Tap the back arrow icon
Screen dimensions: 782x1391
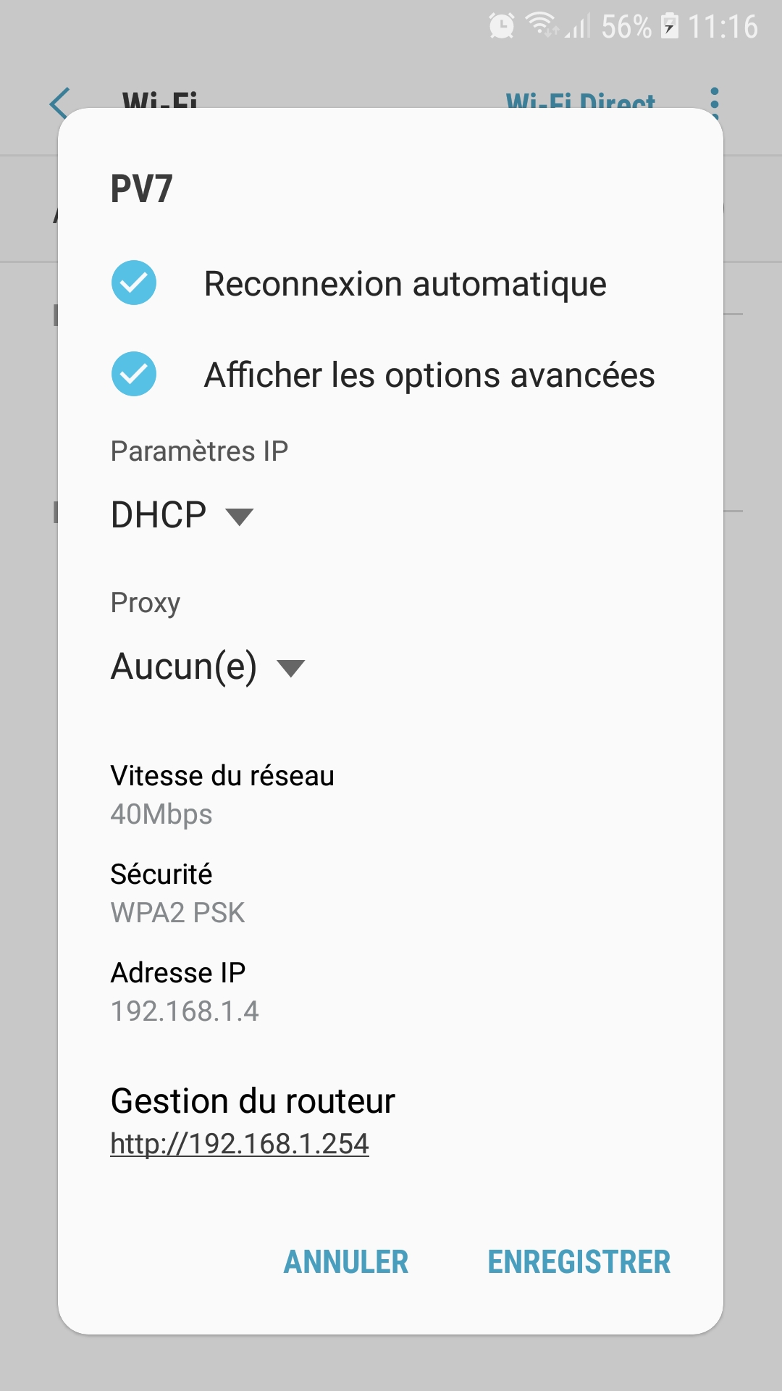[60, 103]
